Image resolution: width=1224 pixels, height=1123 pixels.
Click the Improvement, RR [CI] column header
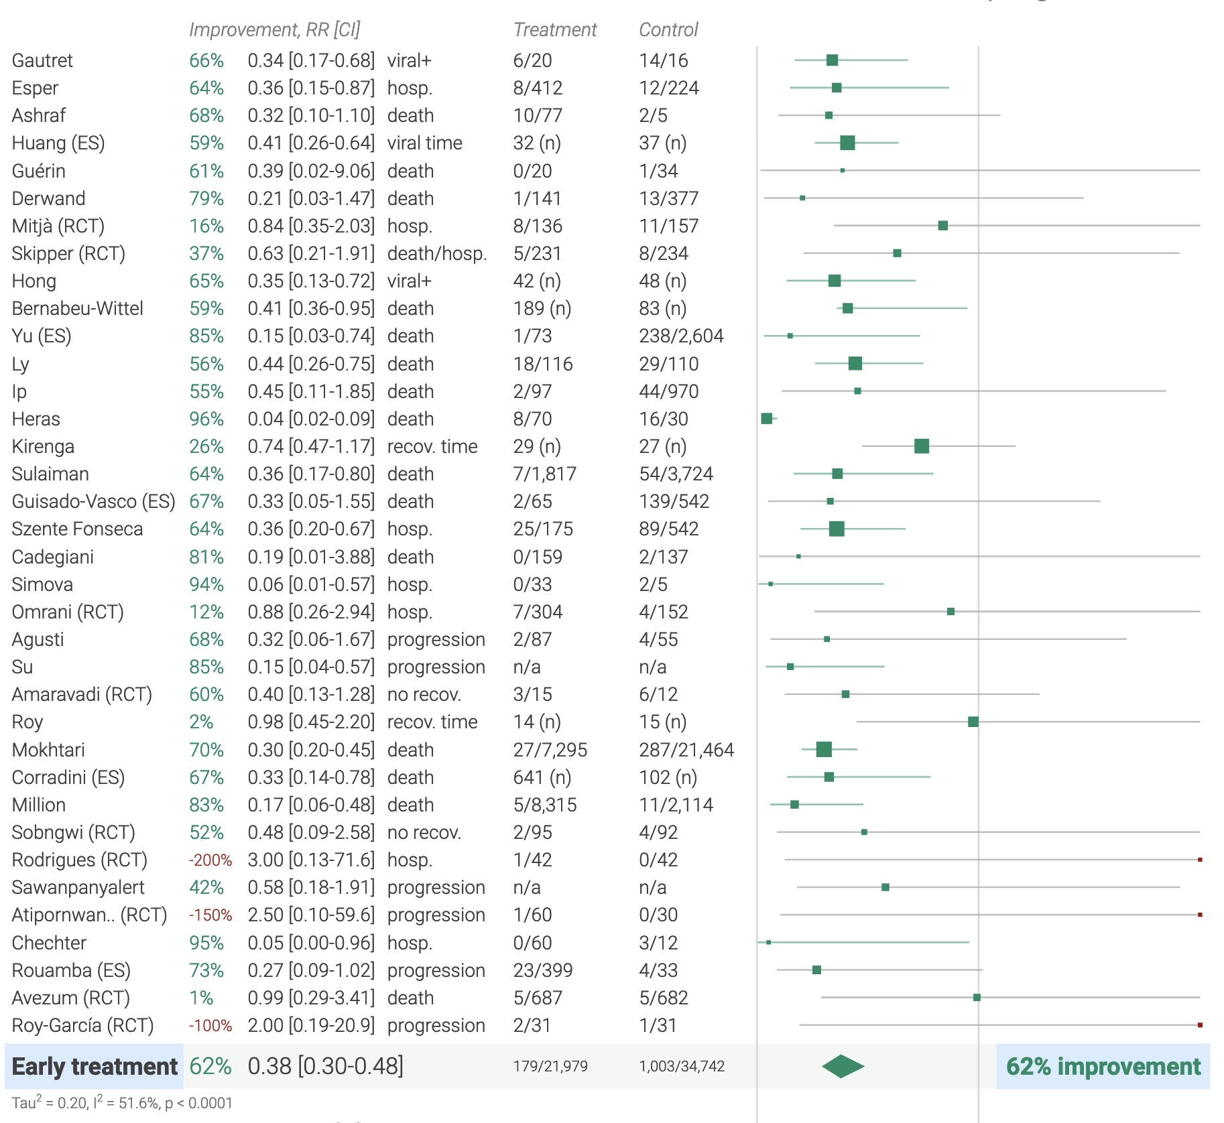click(275, 29)
